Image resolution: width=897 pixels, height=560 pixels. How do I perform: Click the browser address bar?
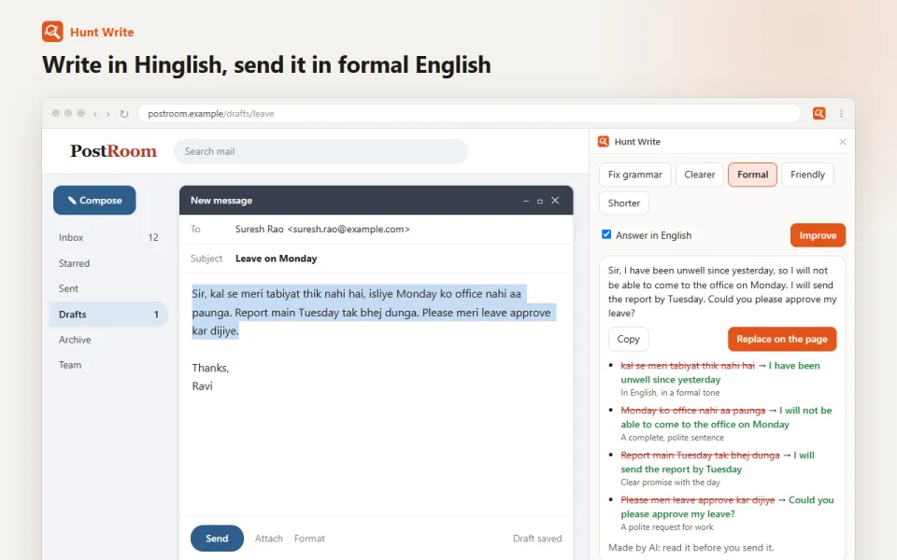(x=469, y=114)
